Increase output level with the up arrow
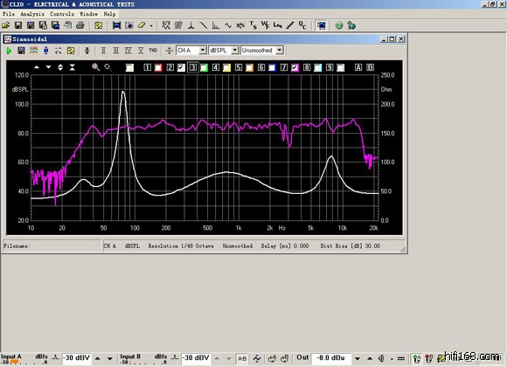The image size is (507, 367). (x=370, y=358)
